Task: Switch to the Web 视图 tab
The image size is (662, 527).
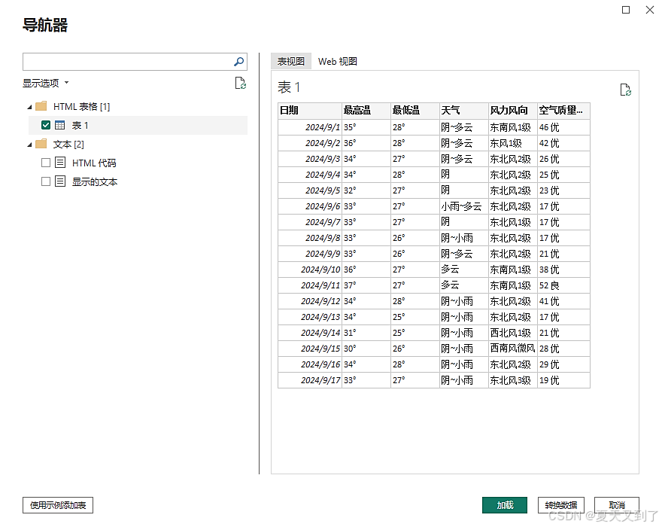Action: [x=337, y=61]
